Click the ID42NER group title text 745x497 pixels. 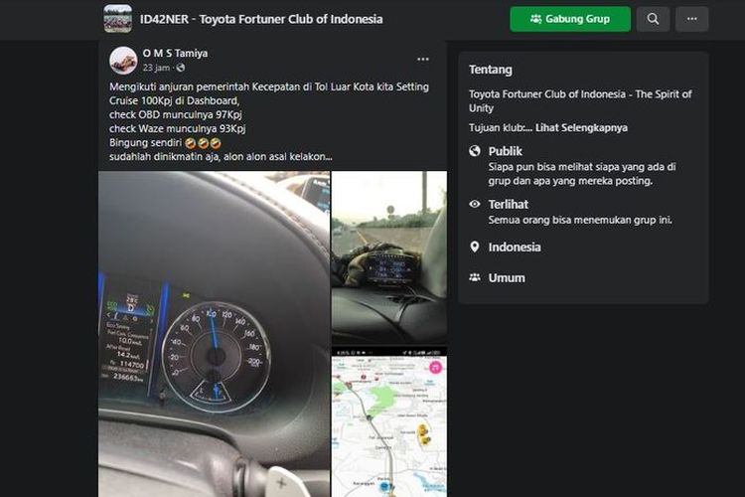tap(261, 19)
